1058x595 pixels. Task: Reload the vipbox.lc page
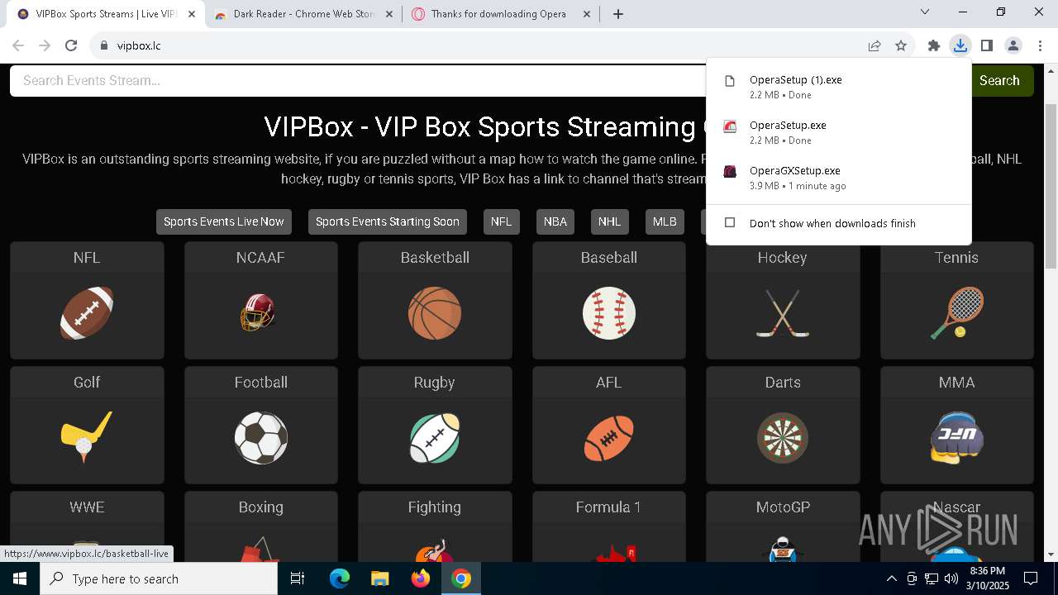(x=71, y=45)
